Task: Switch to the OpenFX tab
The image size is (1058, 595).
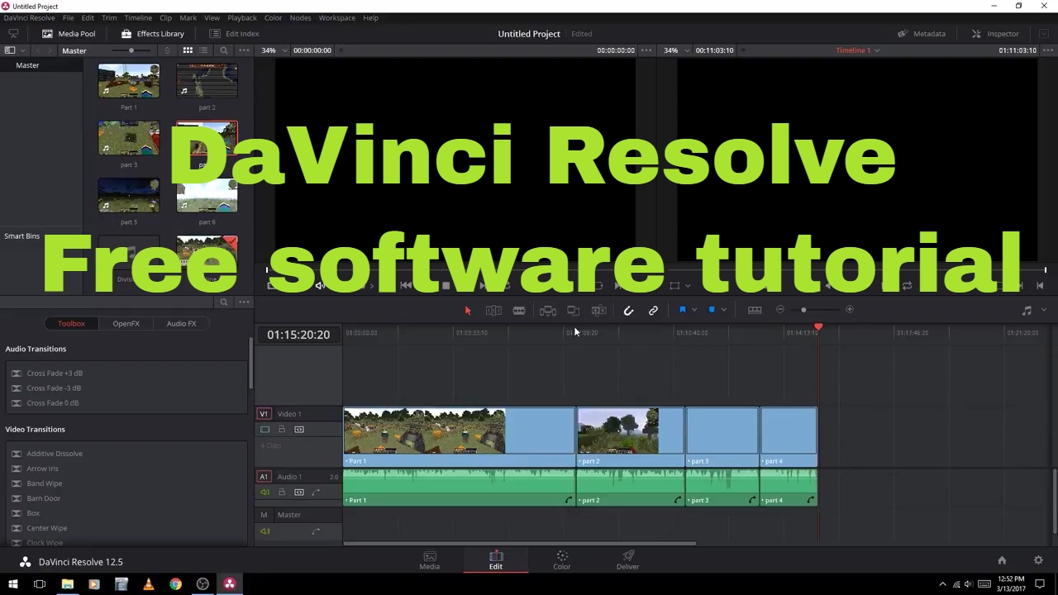Action: [x=126, y=323]
